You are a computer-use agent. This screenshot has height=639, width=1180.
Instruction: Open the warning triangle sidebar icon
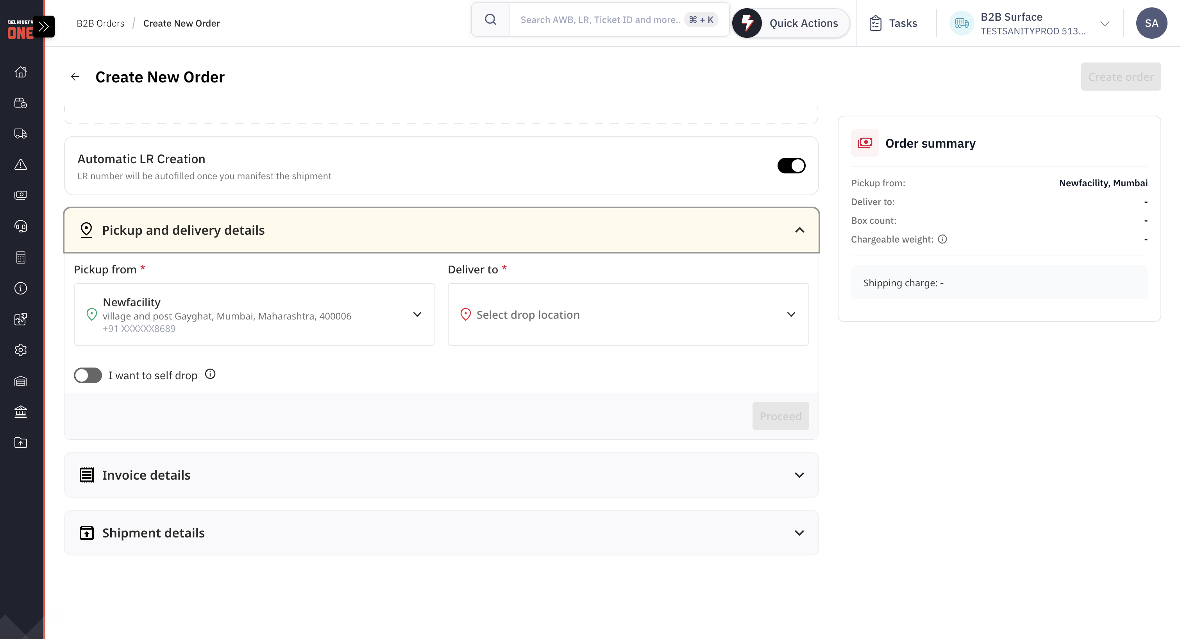[21, 164]
